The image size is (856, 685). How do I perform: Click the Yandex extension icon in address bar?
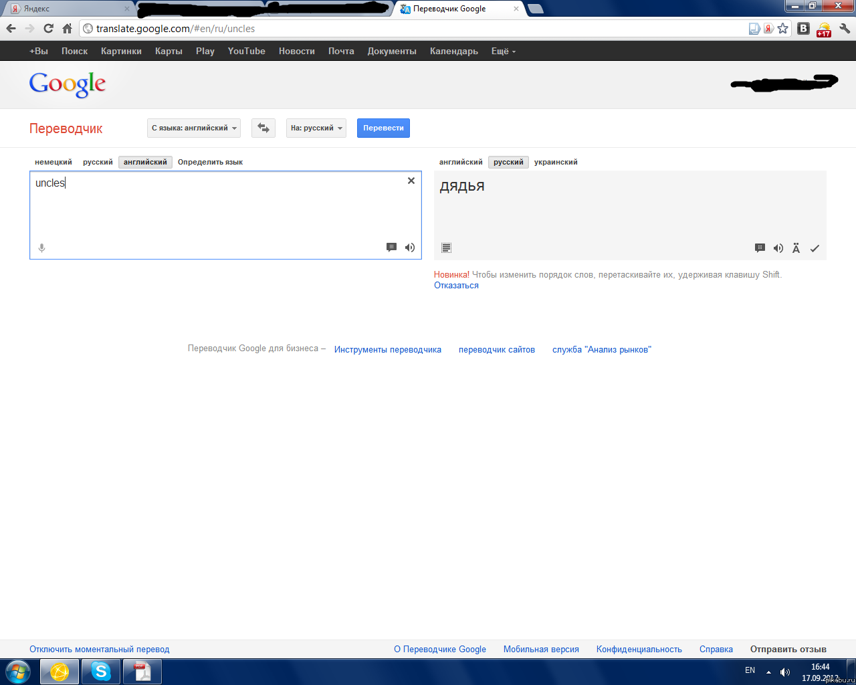(768, 28)
